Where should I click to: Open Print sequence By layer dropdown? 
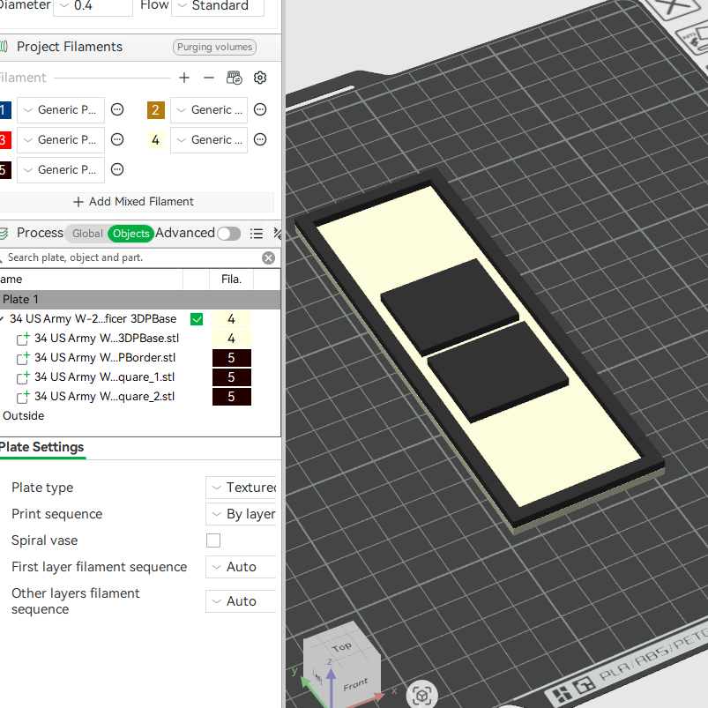coord(241,514)
